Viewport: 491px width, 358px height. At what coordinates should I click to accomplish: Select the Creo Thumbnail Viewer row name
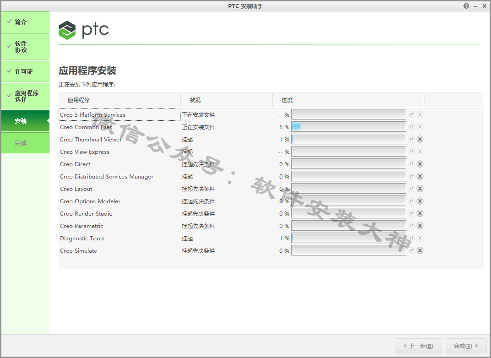(91, 140)
